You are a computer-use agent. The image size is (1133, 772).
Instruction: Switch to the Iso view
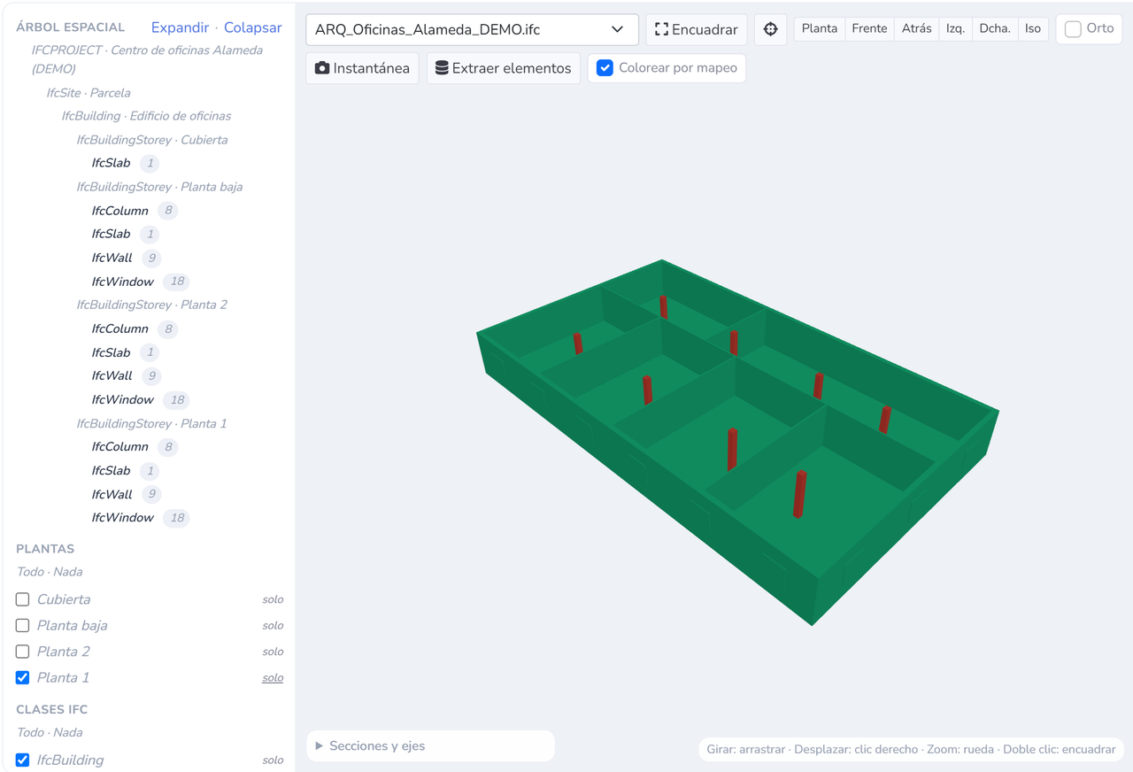coord(1033,29)
